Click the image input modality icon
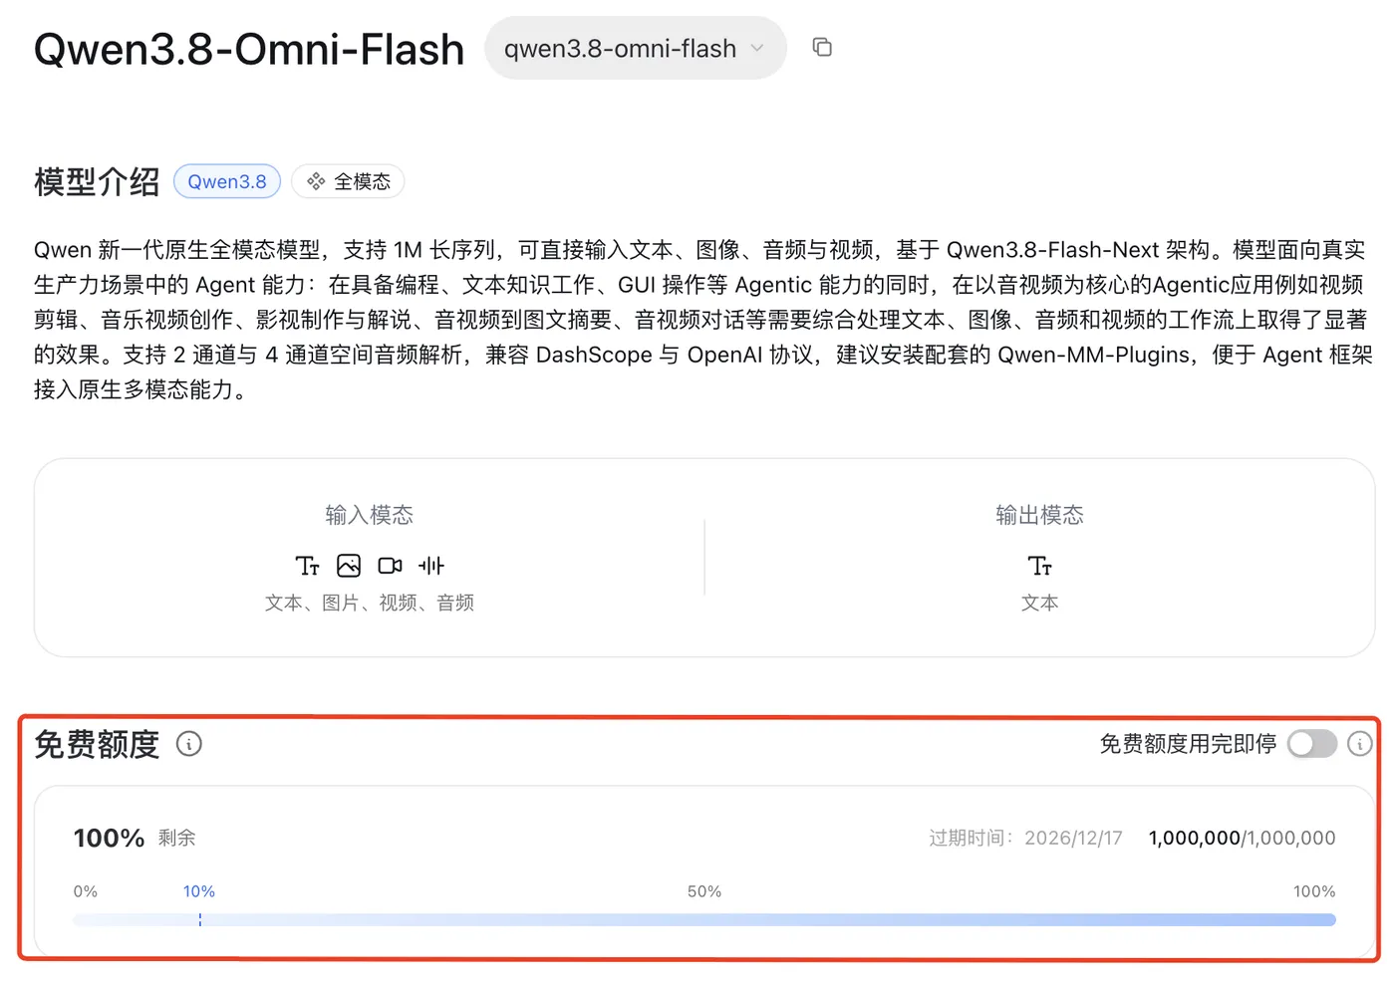This screenshot has width=1395, height=985. (349, 566)
